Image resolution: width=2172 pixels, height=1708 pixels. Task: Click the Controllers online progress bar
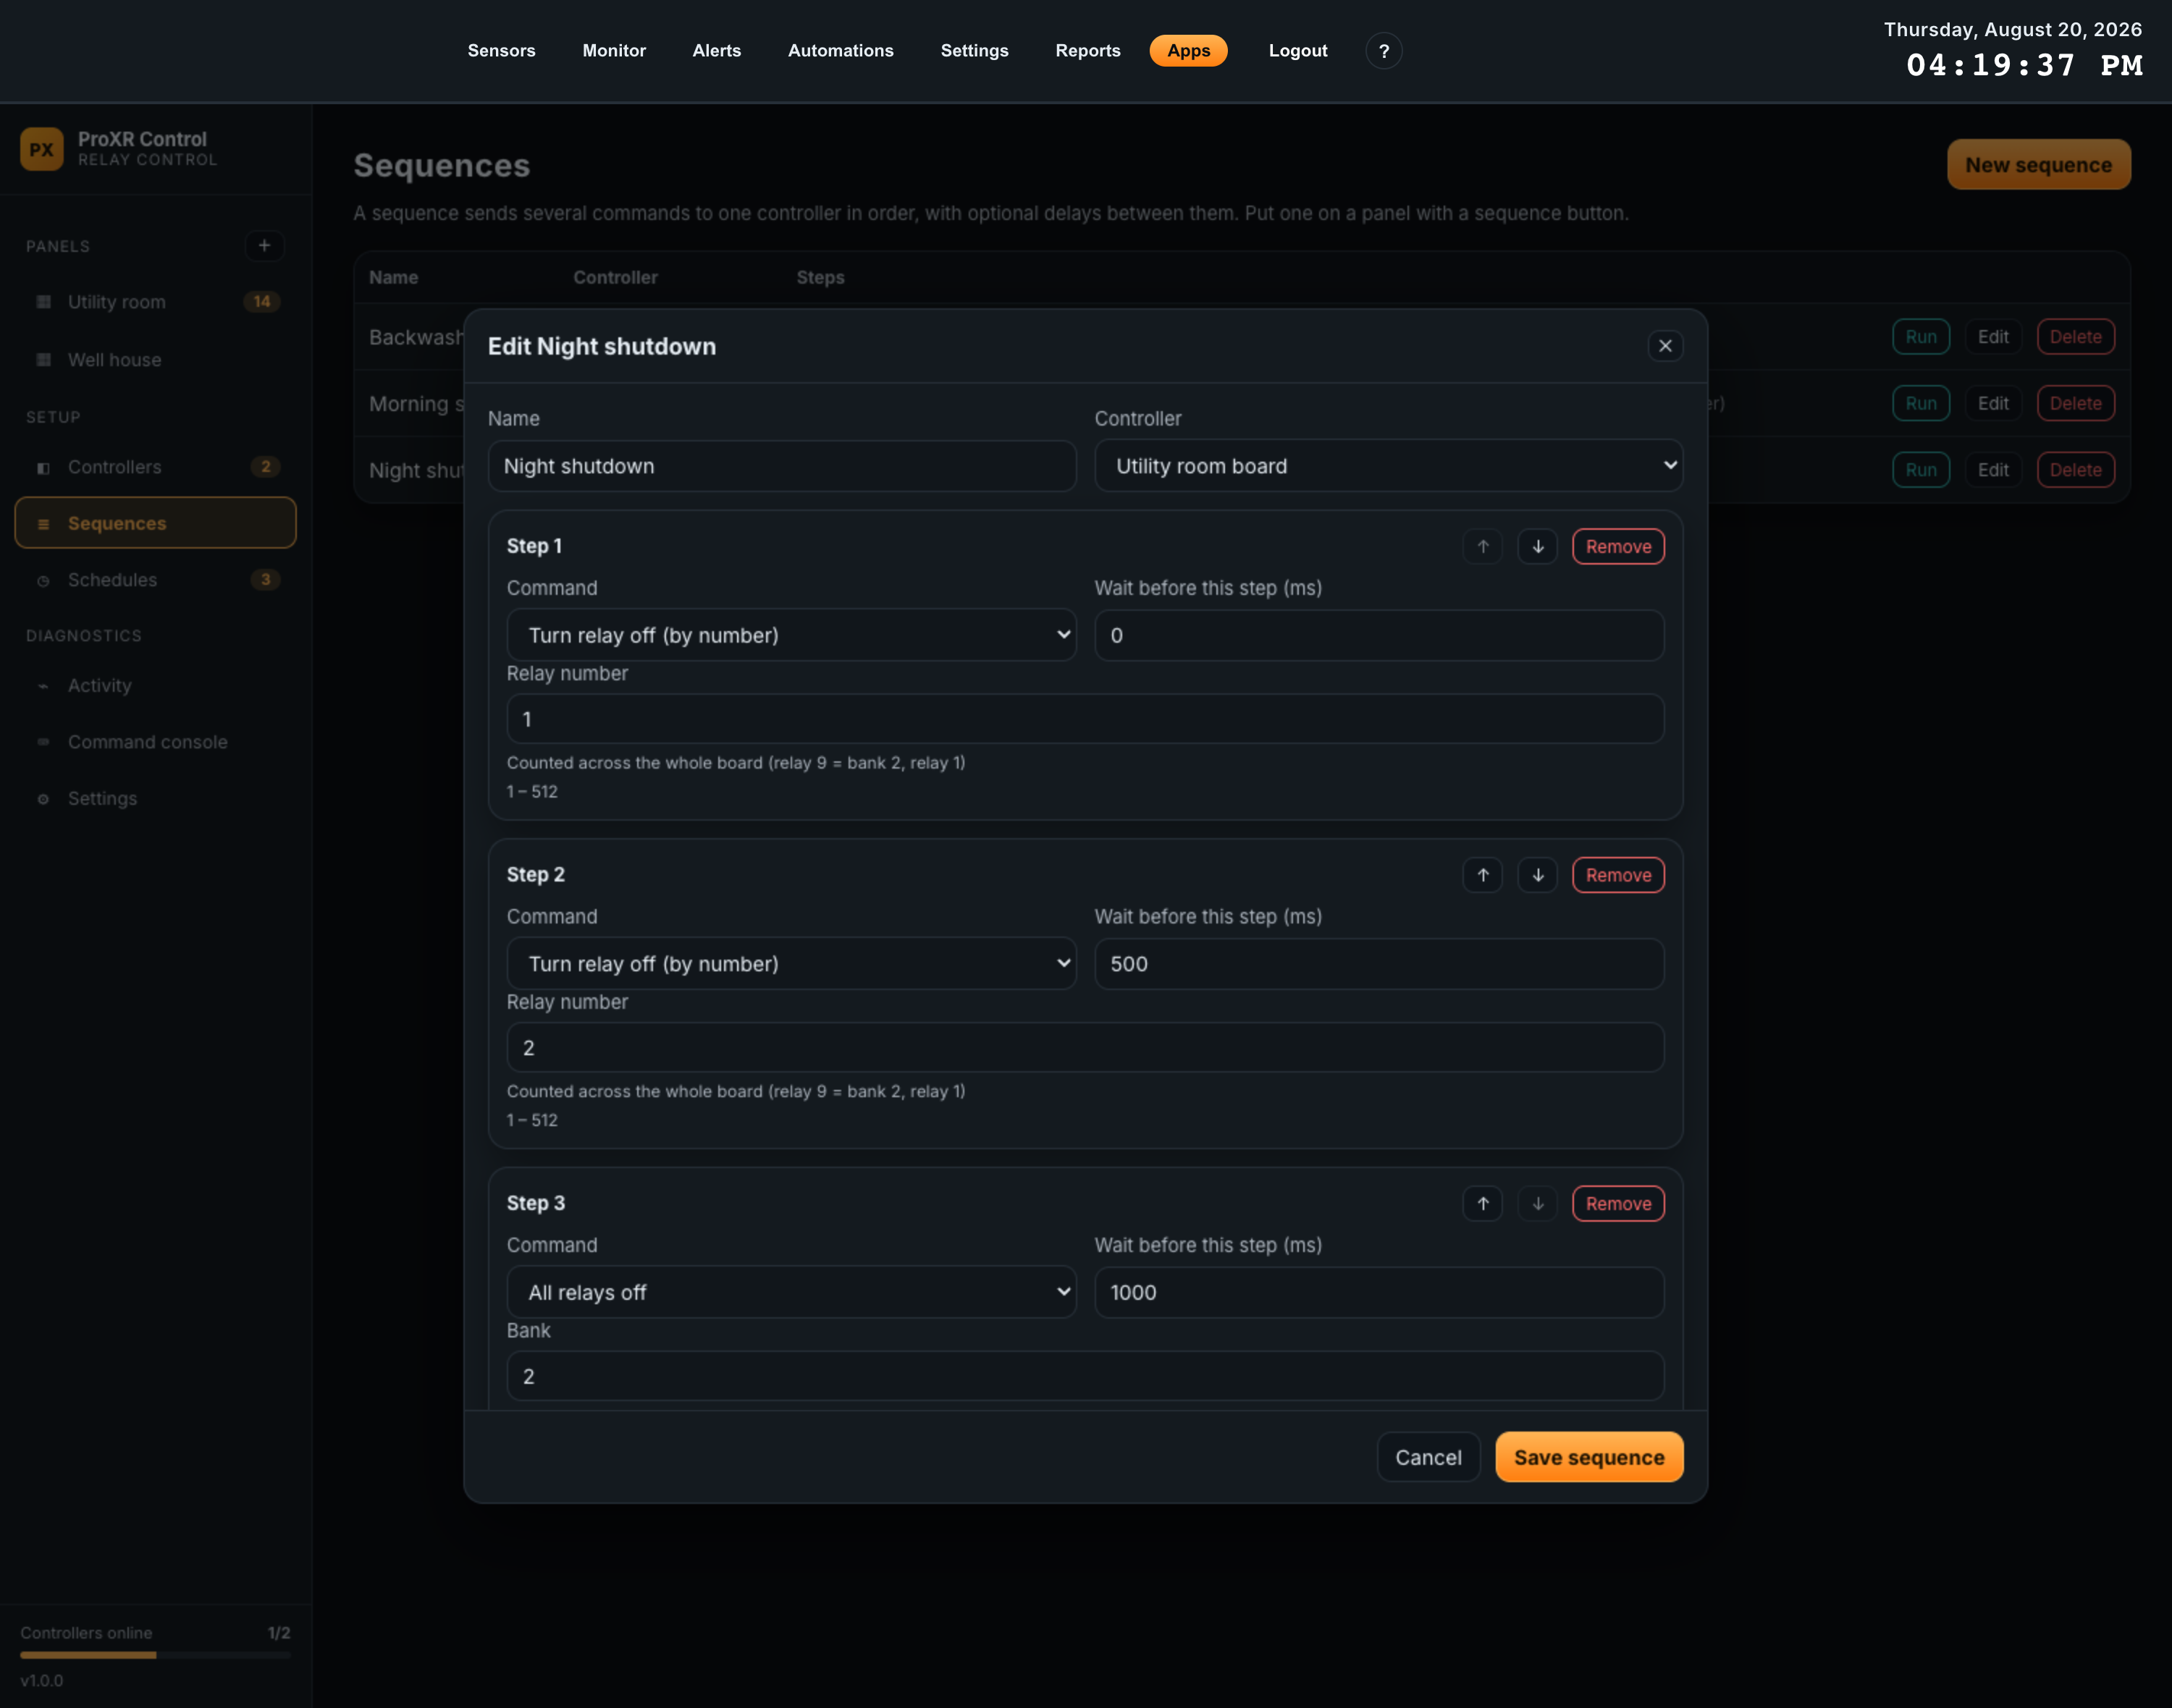click(155, 1655)
